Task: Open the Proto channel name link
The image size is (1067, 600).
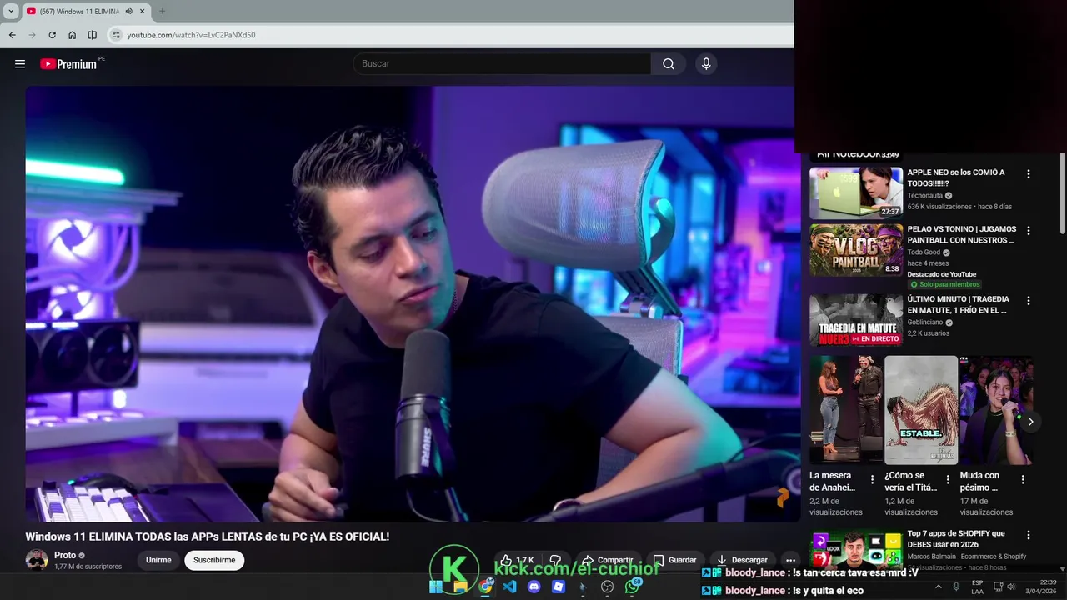Action: click(65, 555)
